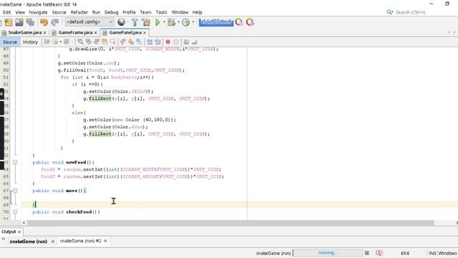Open the Run Project dropdown arrow
This screenshot has height=258, width=458.
[164, 22]
